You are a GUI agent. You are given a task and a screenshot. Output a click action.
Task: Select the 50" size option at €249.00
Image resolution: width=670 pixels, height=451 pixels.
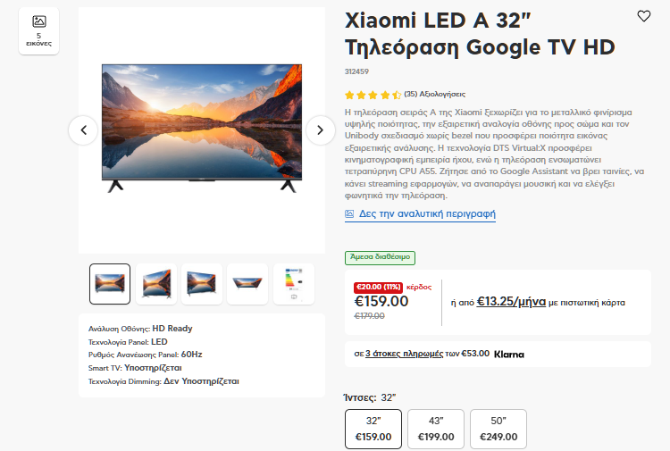498,429
